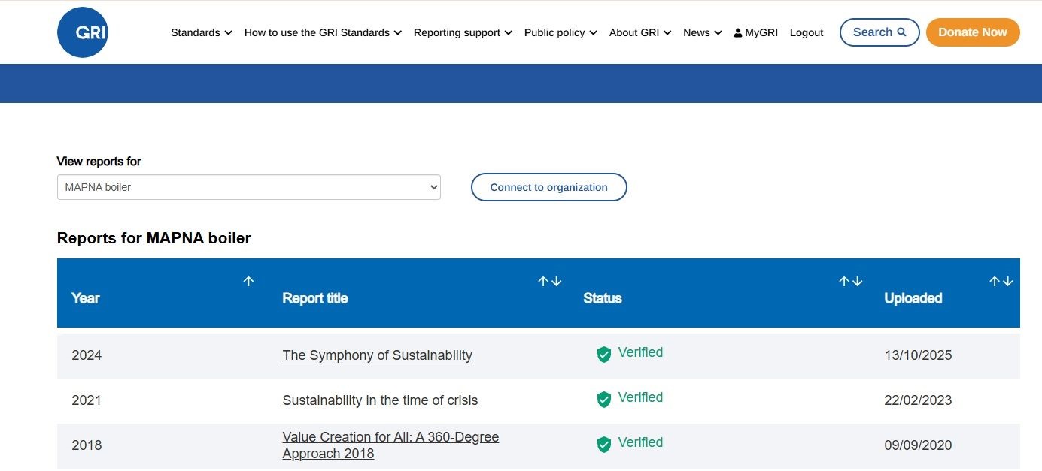Open the View reports for organization dropdown
Image resolution: width=1042 pixels, height=471 pixels.
[x=248, y=187]
